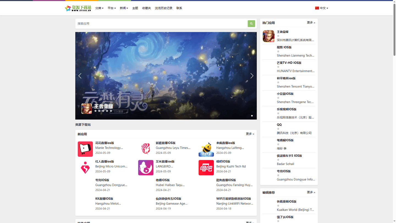Open 夸克IOS版 in 新应用 grid
This screenshot has width=396, height=223.
(102, 180)
